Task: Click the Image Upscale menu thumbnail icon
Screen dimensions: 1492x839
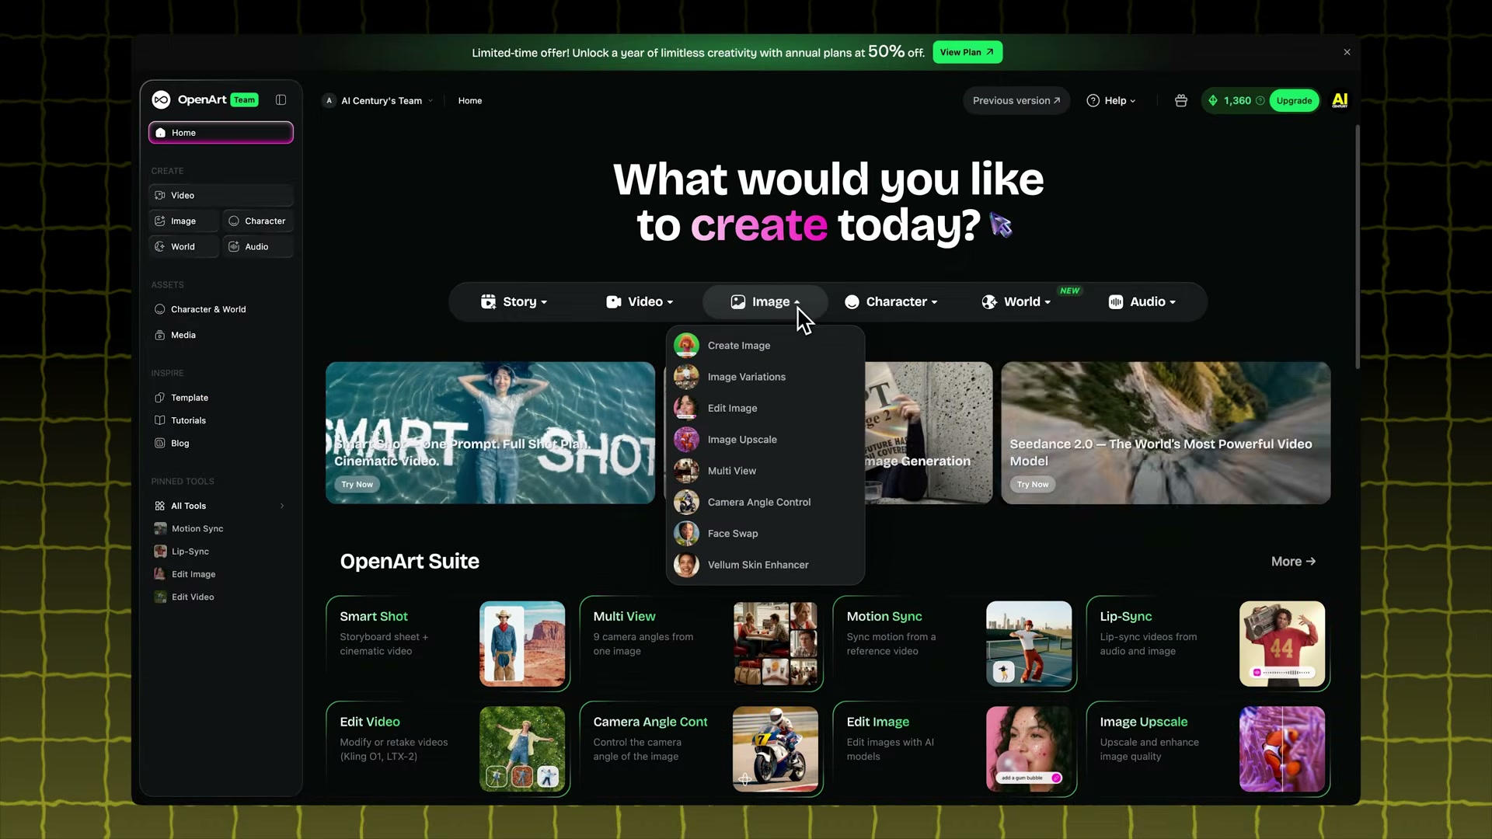Action: pos(686,440)
